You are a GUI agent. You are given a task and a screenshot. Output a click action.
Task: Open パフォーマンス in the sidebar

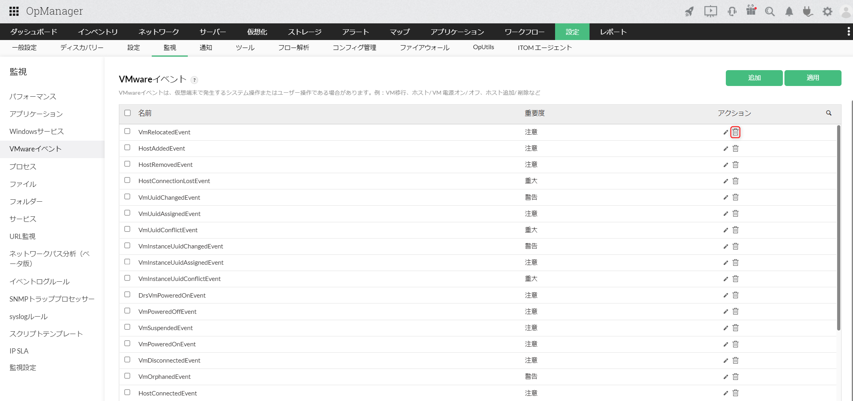tap(33, 97)
